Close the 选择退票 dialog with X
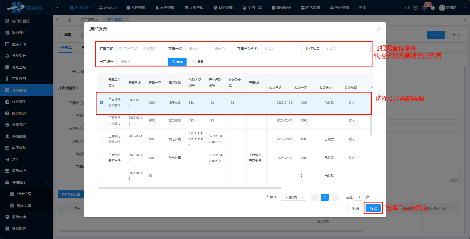 pyautogui.click(x=378, y=29)
